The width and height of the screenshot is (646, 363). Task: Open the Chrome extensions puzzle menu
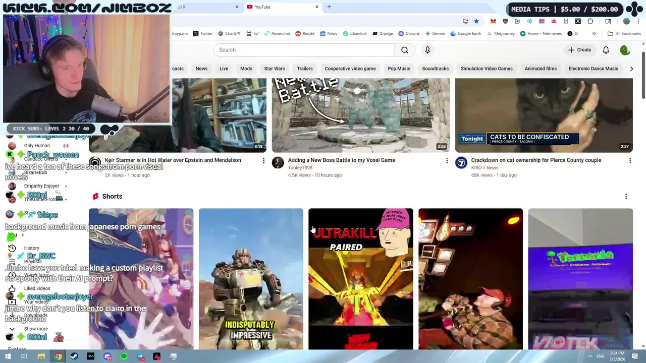(x=590, y=21)
